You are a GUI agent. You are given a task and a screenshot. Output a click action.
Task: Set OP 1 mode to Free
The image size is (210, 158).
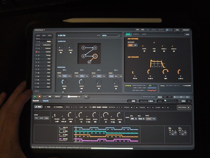point(69,76)
